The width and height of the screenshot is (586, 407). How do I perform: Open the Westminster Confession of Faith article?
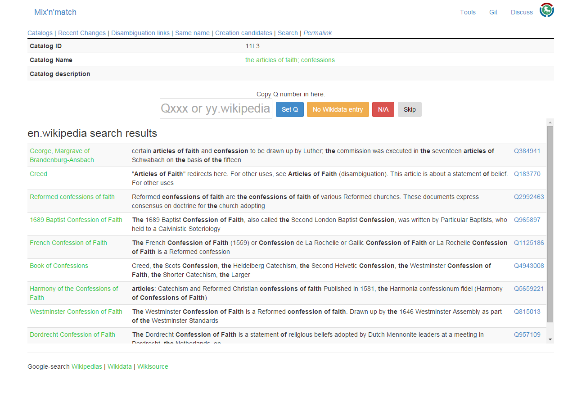coord(76,312)
